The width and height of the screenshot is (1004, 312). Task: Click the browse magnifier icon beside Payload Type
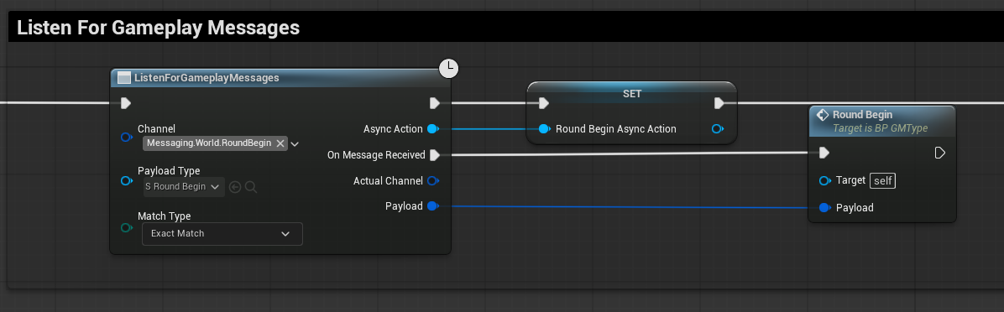pyautogui.click(x=251, y=187)
